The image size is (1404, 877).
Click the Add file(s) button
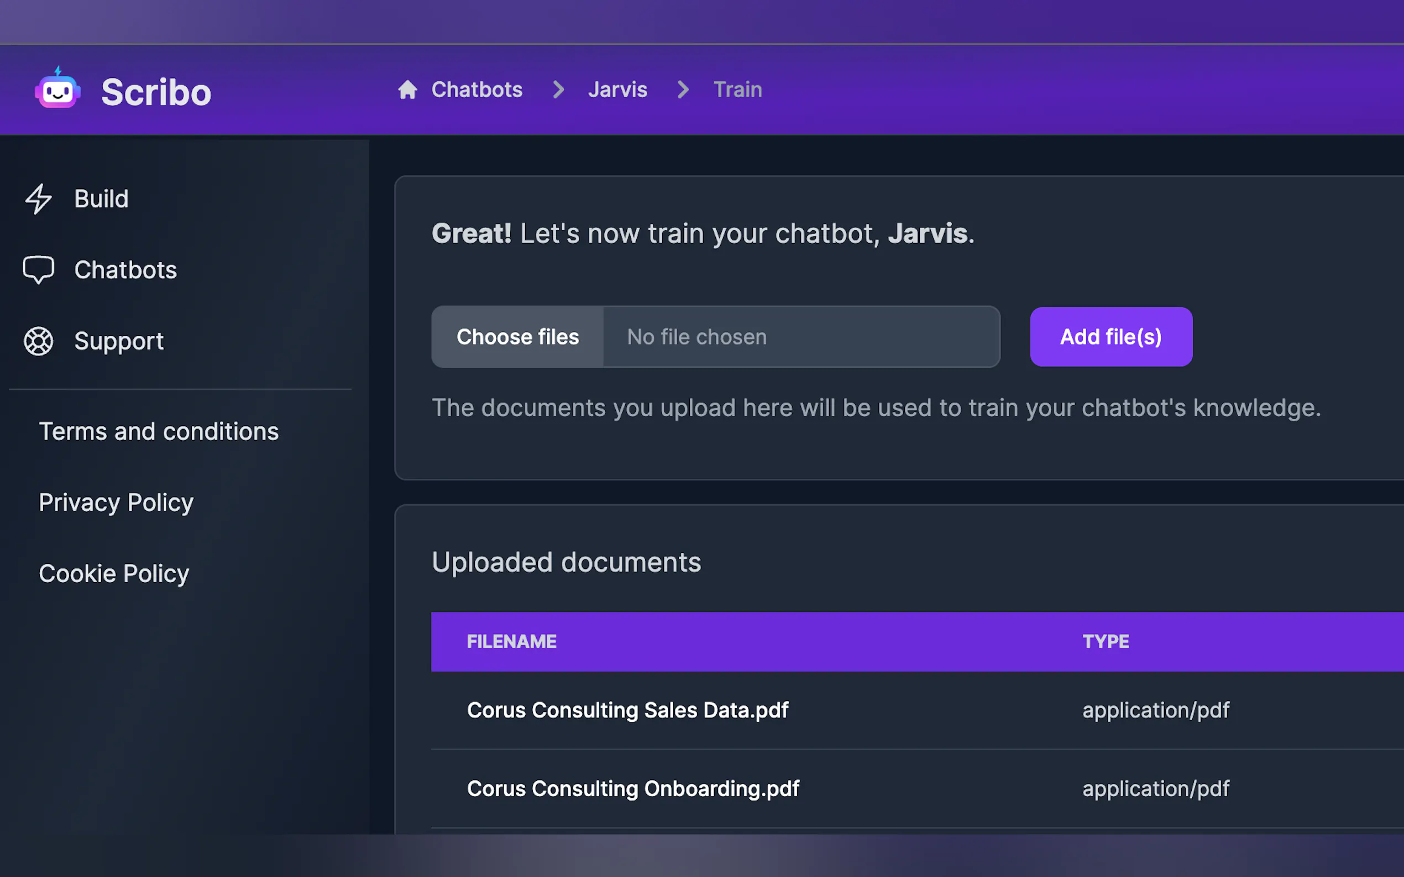(x=1110, y=337)
